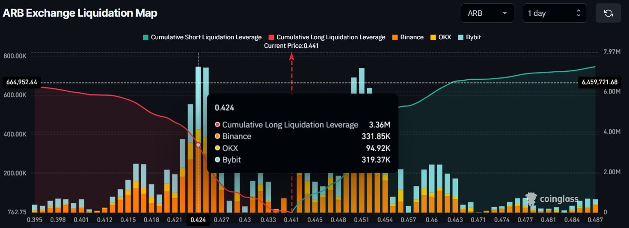Click the green short legend swatch

(145, 37)
